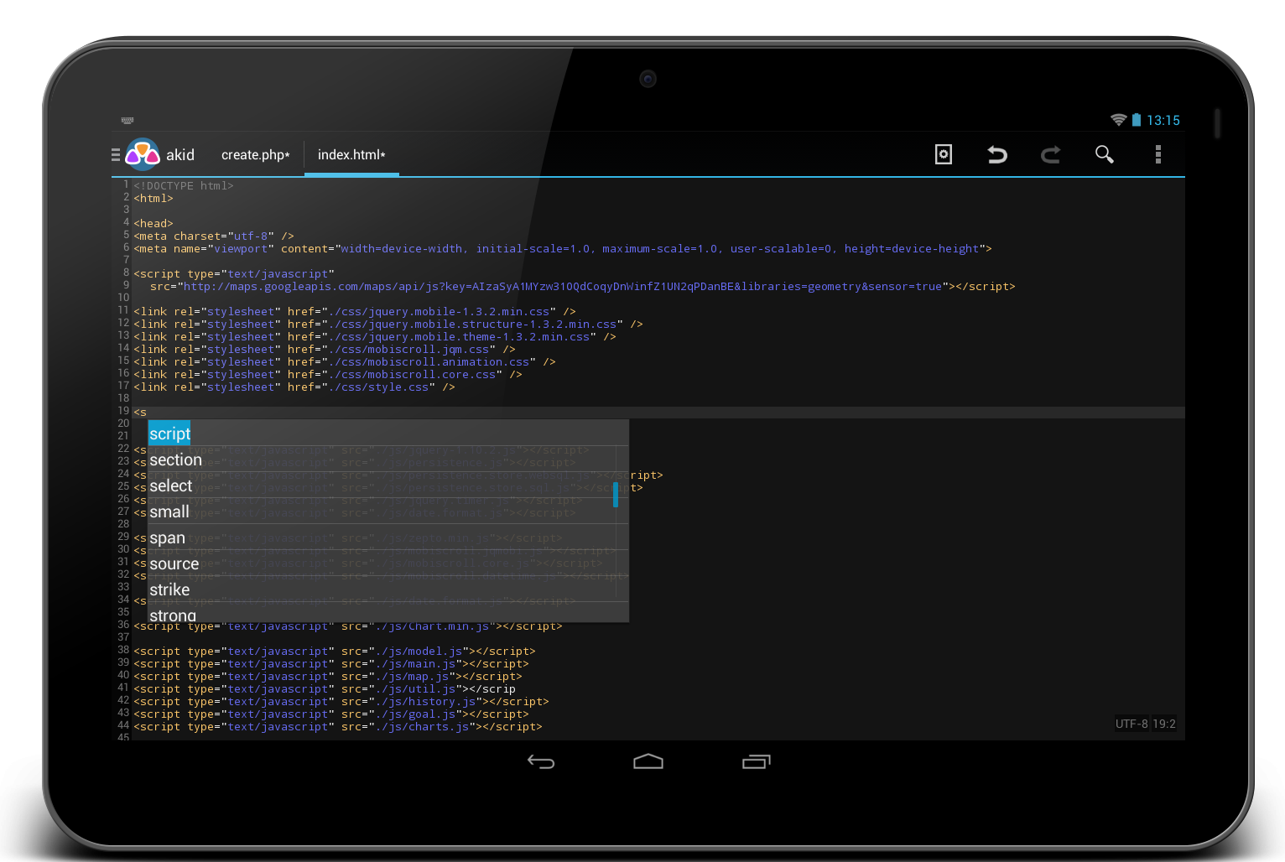Click the ./js/map.js script line

[328, 677]
